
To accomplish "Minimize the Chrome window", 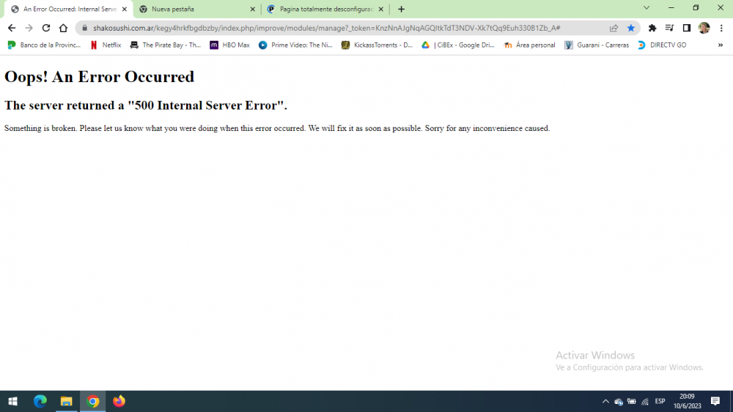I will (671, 8).
